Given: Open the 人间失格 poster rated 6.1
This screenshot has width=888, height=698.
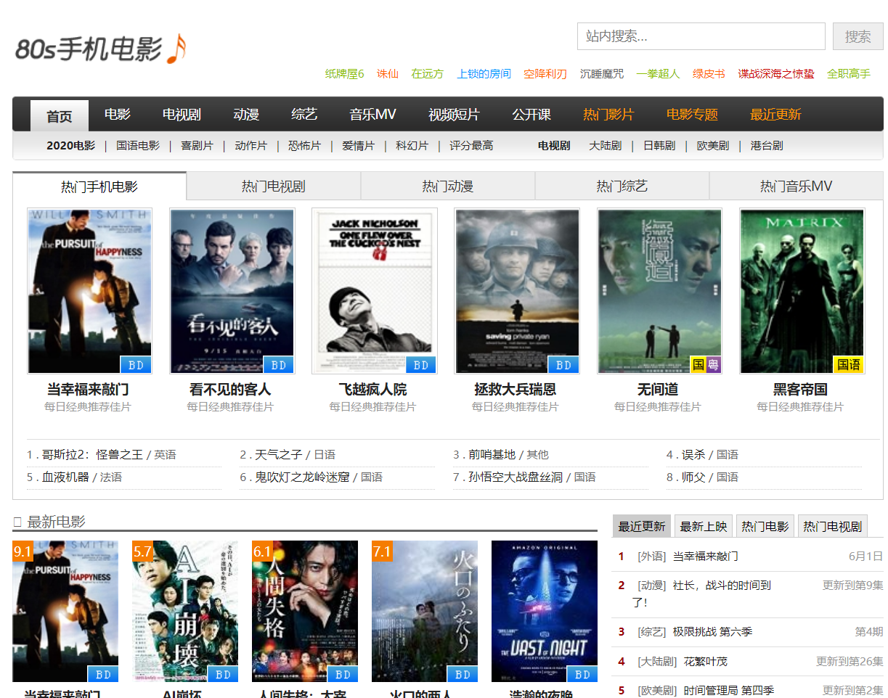Looking at the screenshot, I should (305, 611).
